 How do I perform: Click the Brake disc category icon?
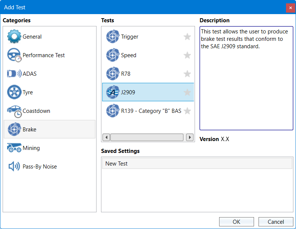14,129
